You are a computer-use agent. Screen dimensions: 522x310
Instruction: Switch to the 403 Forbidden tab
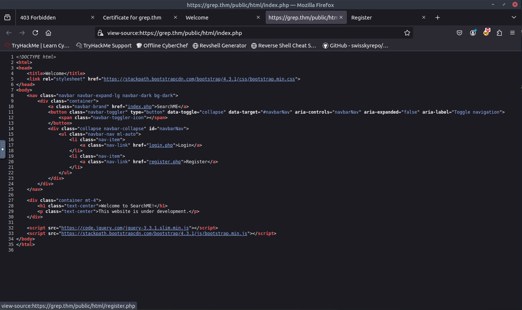(52, 17)
